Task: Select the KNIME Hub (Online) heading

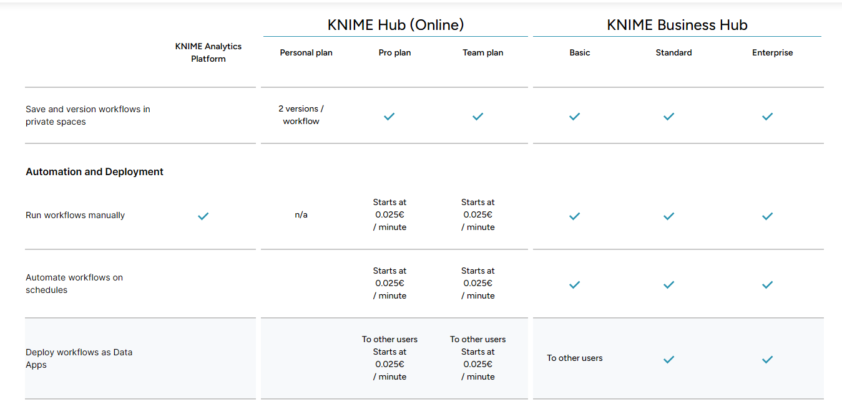Action: 396,25
